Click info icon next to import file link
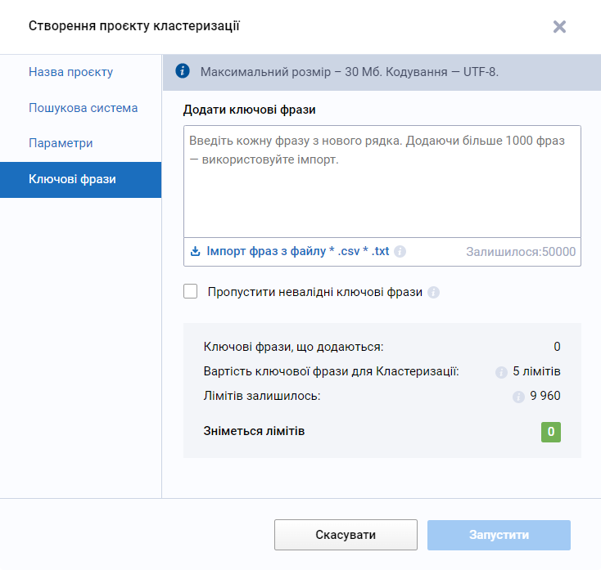 [x=400, y=252]
